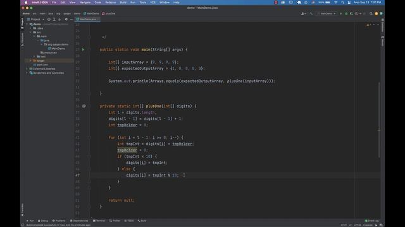Image resolution: width=405 pixels, height=227 pixels.
Task: Select resources folder in project tree
Action: point(49,52)
